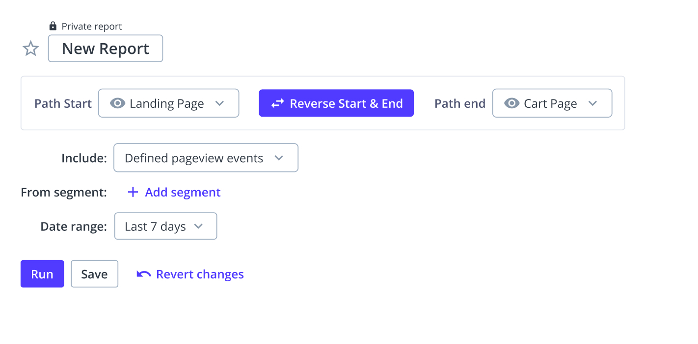Viewport: 698px width, 344px height.
Task: Star the New Report as favorite
Action: (31, 49)
